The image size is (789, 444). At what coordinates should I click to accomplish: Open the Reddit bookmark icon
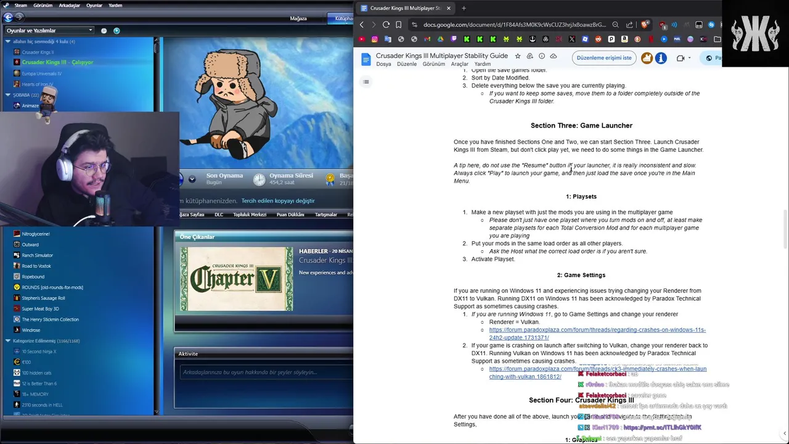pos(598,39)
